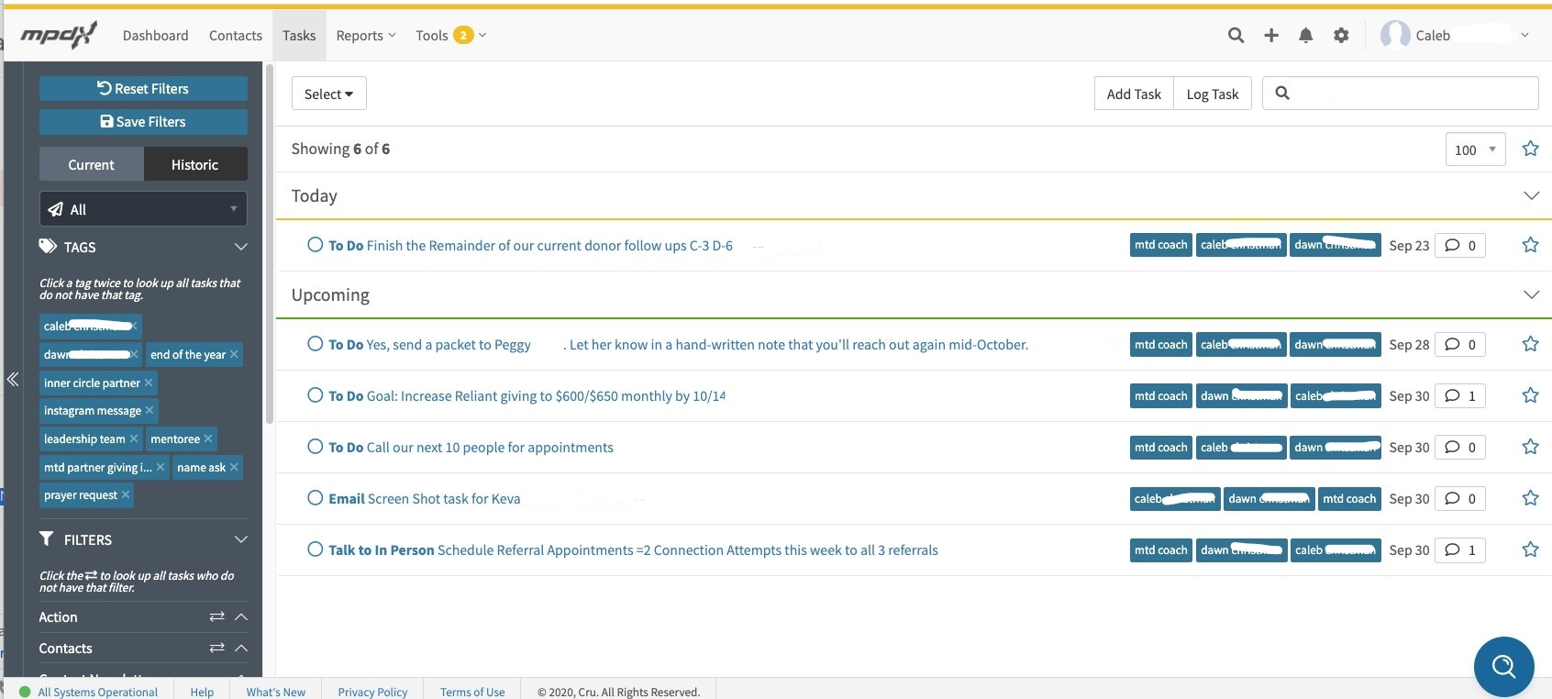This screenshot has width=1552, height=699.
Task: Open the 100 per page dropdown
Action: (1475, 150)
